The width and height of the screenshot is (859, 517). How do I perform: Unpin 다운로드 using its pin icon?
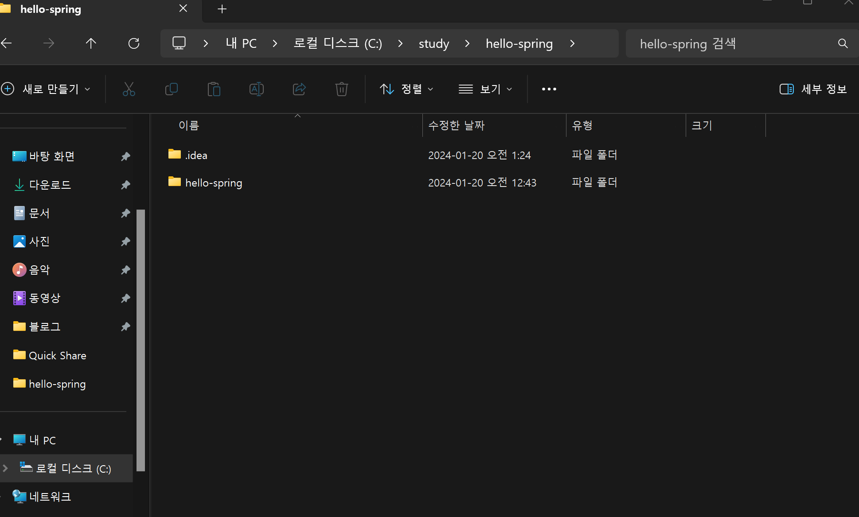point(125,185)
